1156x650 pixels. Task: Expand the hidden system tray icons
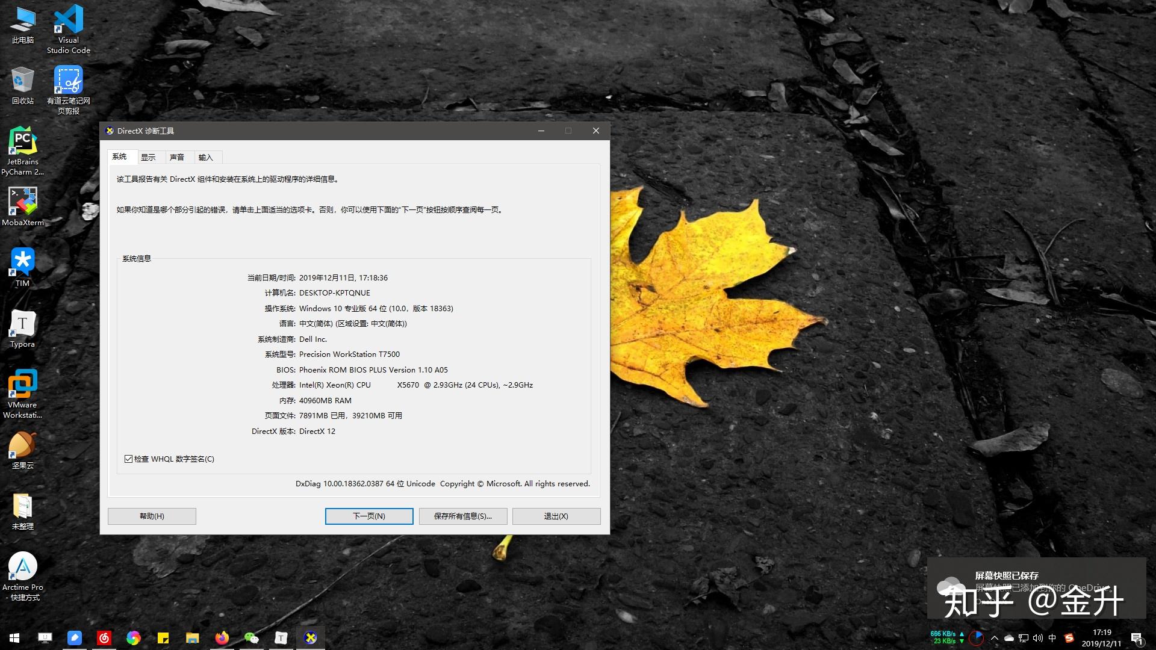[994, 638]
